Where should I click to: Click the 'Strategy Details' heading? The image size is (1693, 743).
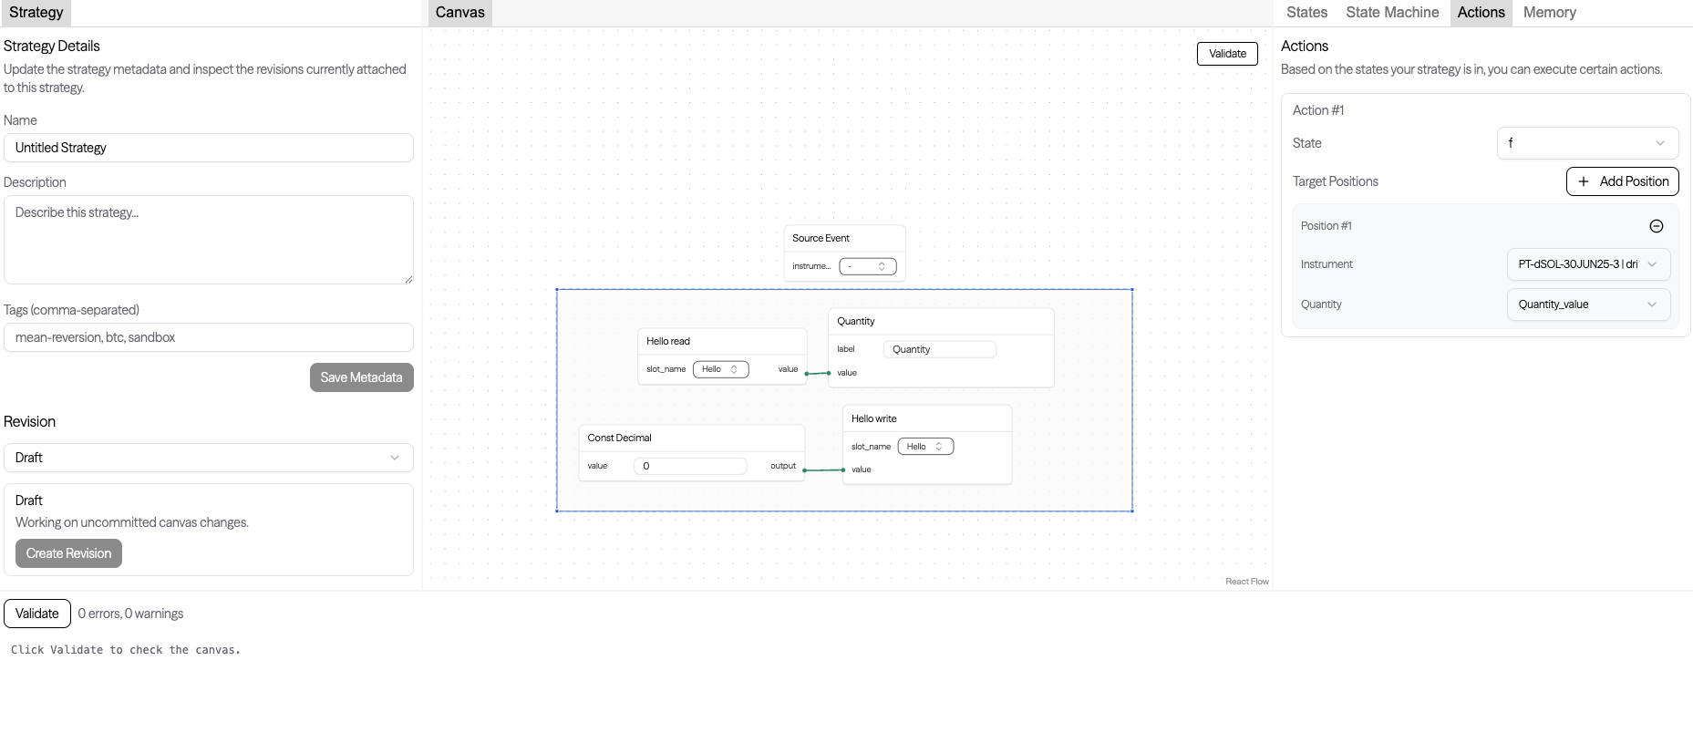(x=52, y=46)
